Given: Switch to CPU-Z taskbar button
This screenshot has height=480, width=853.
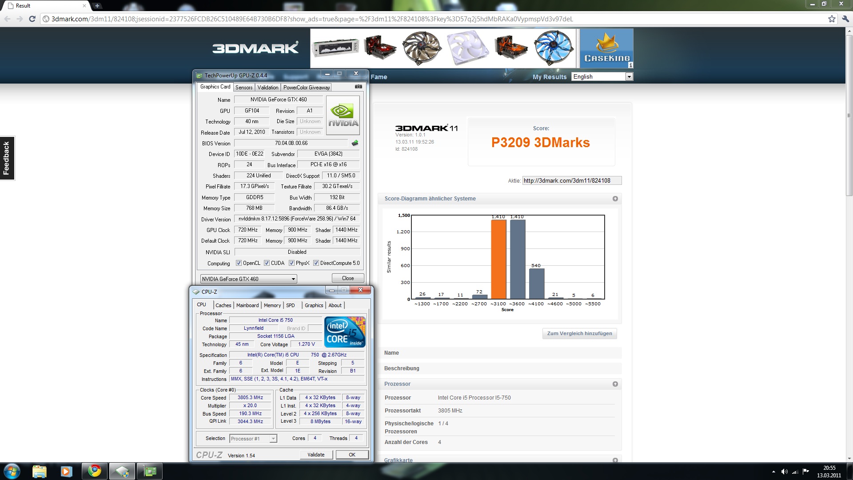Looking at the screenshot, I should 122,471.
